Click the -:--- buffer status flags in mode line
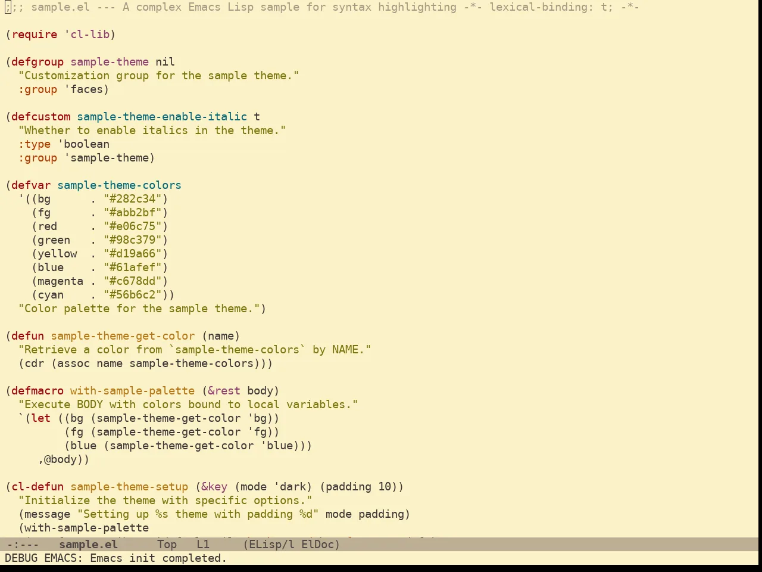Image resolution: width=762 pixels, height=572 pixels. click(x=23, y=544)
